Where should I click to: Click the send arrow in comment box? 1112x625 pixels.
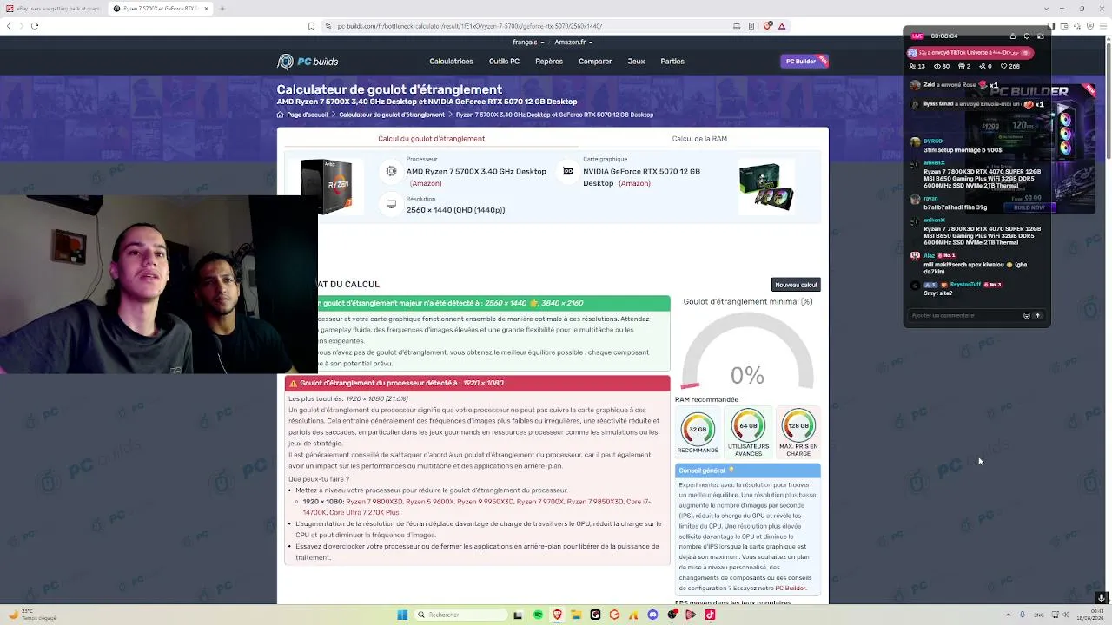click(x=1037, y=316)
